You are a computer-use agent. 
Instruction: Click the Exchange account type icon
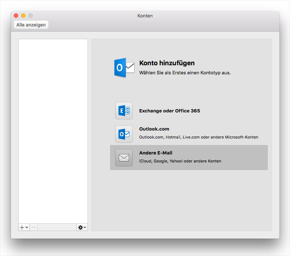(x=124, y=111)
